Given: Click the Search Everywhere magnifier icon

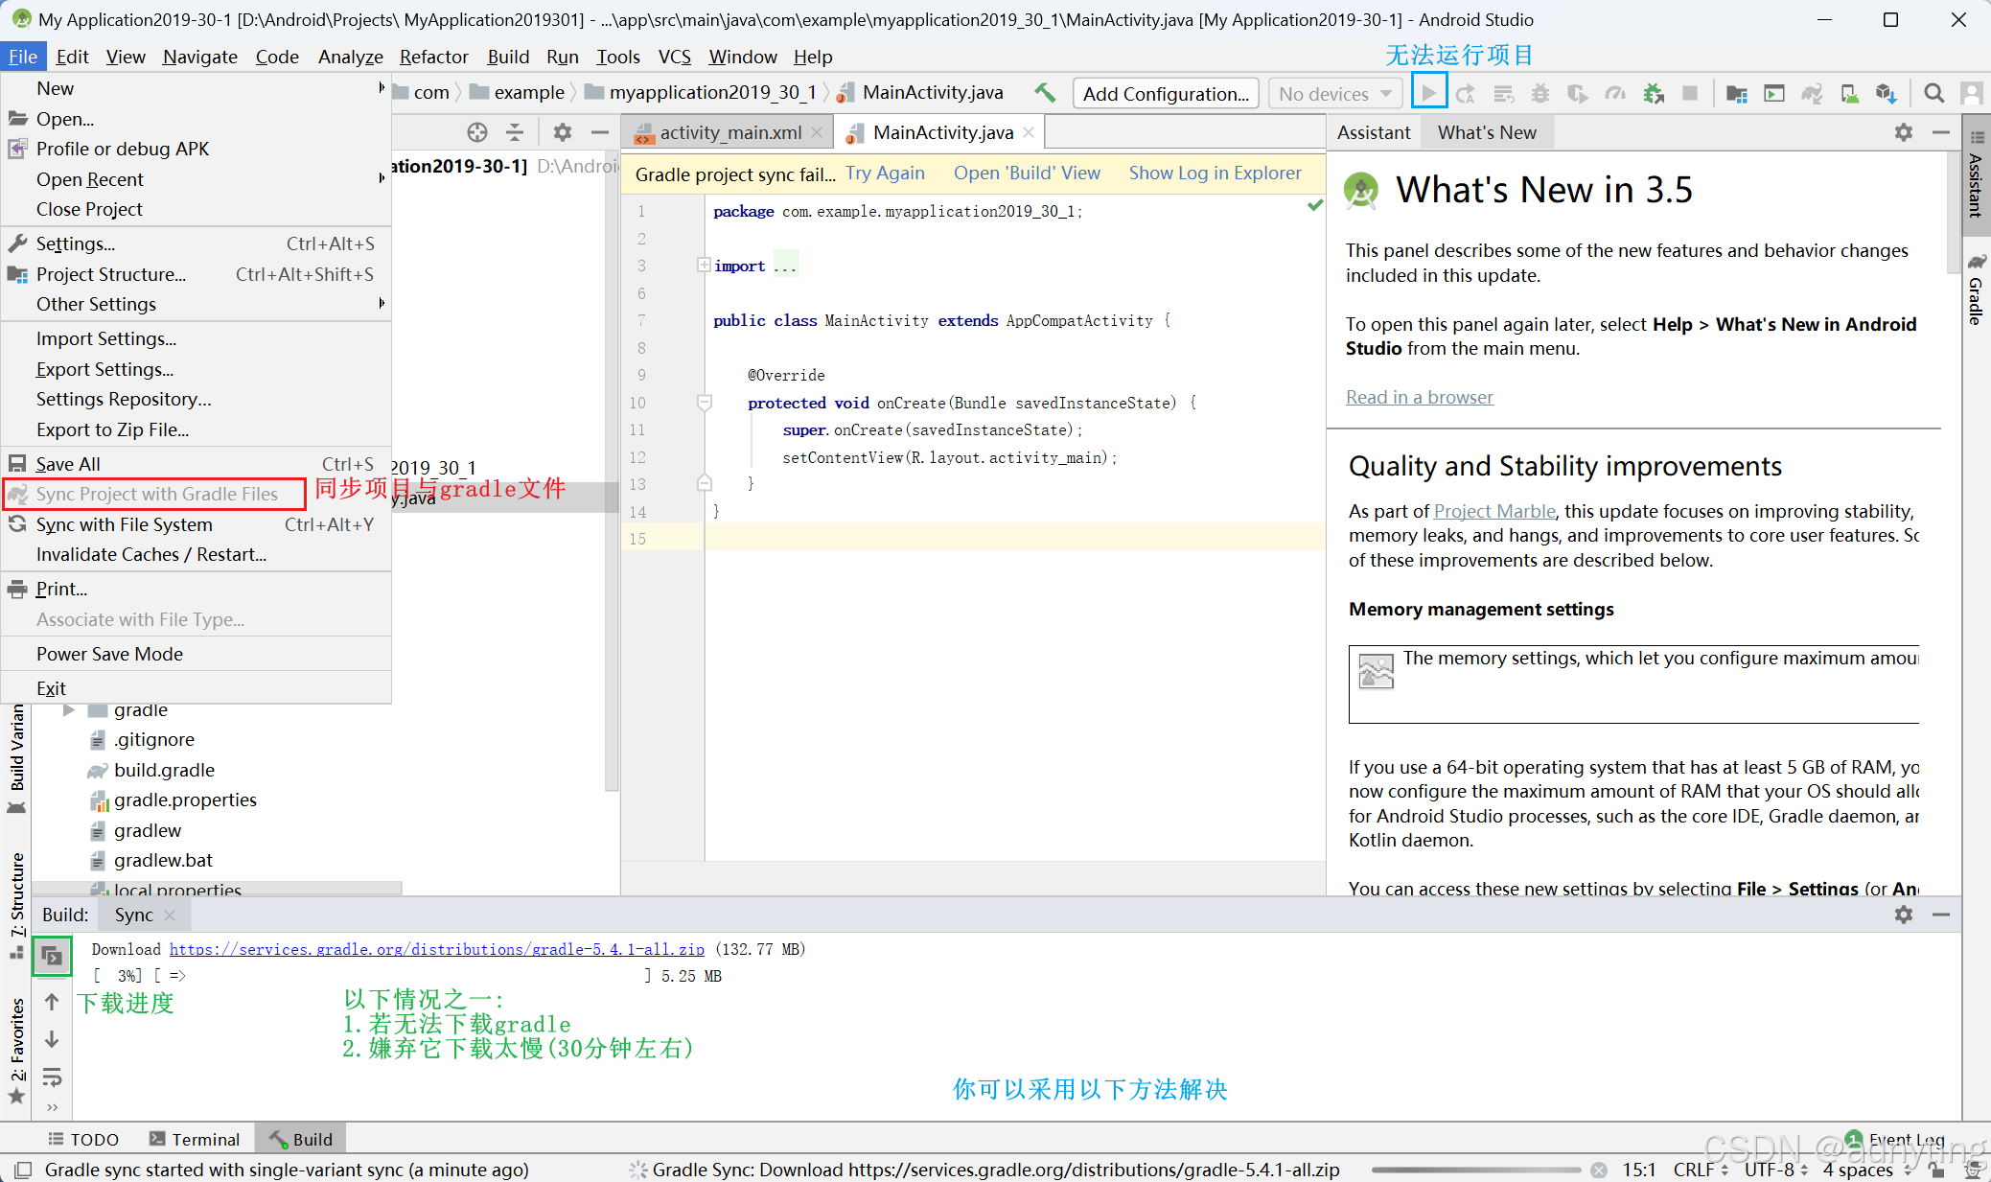Looking at the screenshot, I should (1934, 93).
